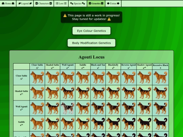Click the Black and Tan column header
Screen dimensions: 183x137
(98, 66)
